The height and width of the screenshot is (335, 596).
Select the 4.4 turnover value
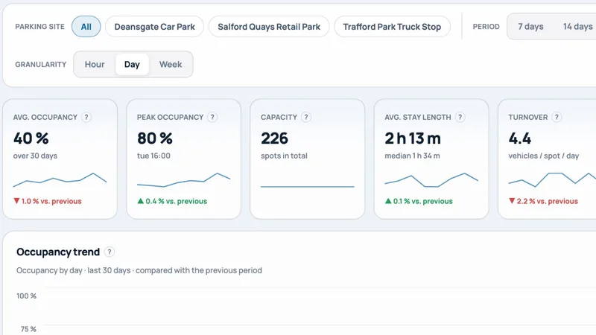pyautogui.click(x=520, y=138)
